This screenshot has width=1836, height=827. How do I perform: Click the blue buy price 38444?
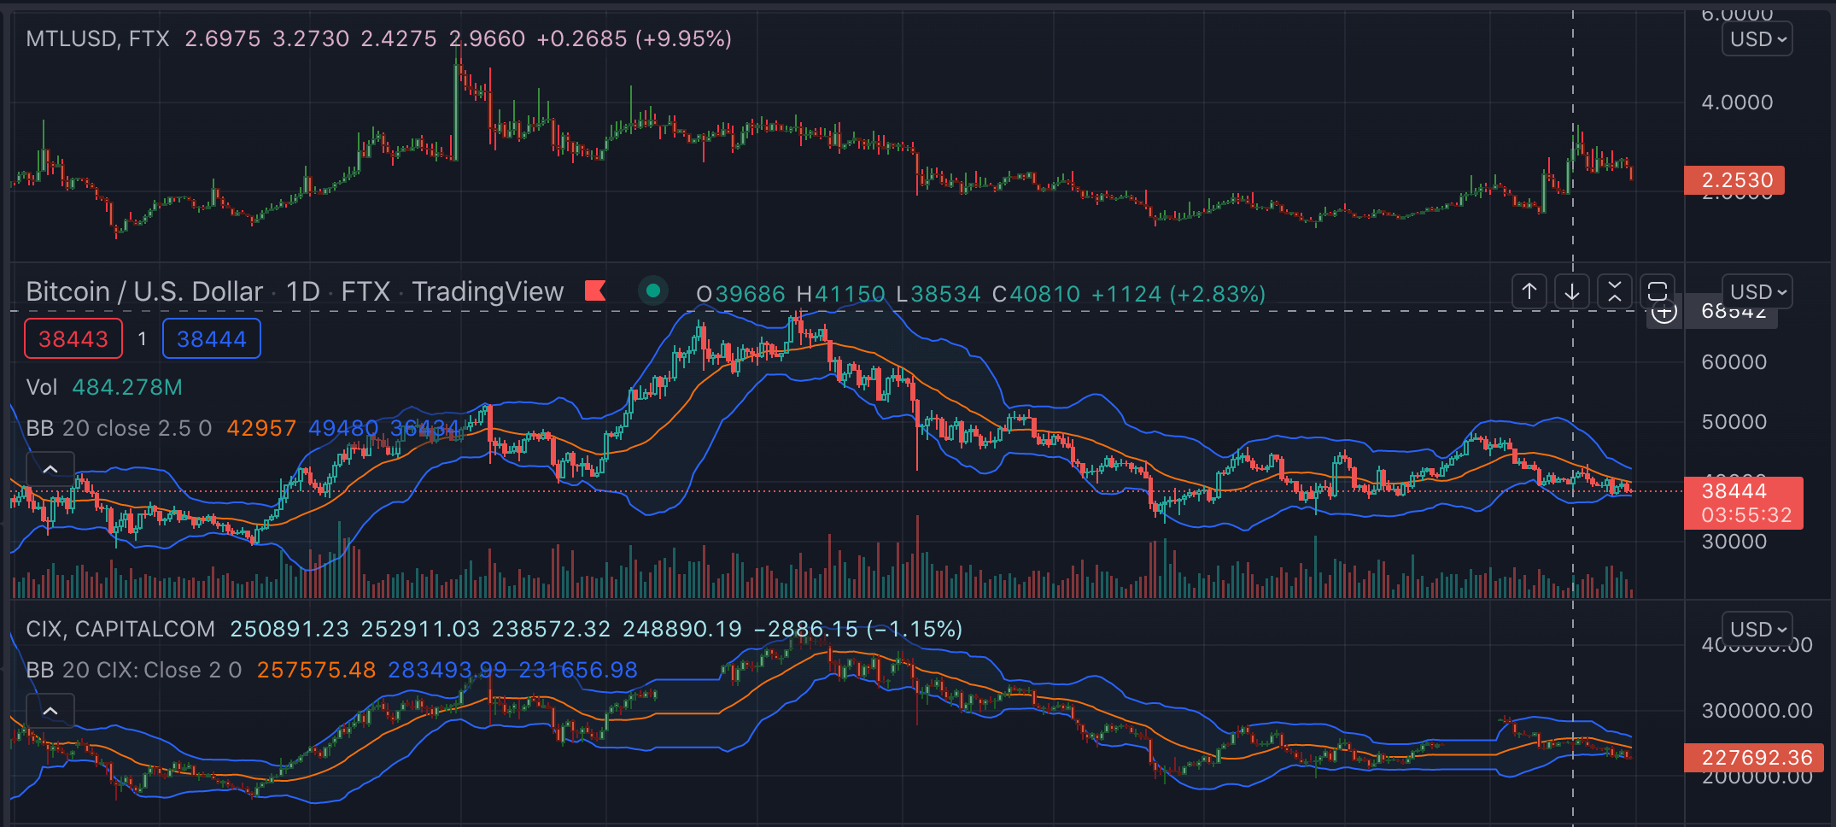coord(212,339)
